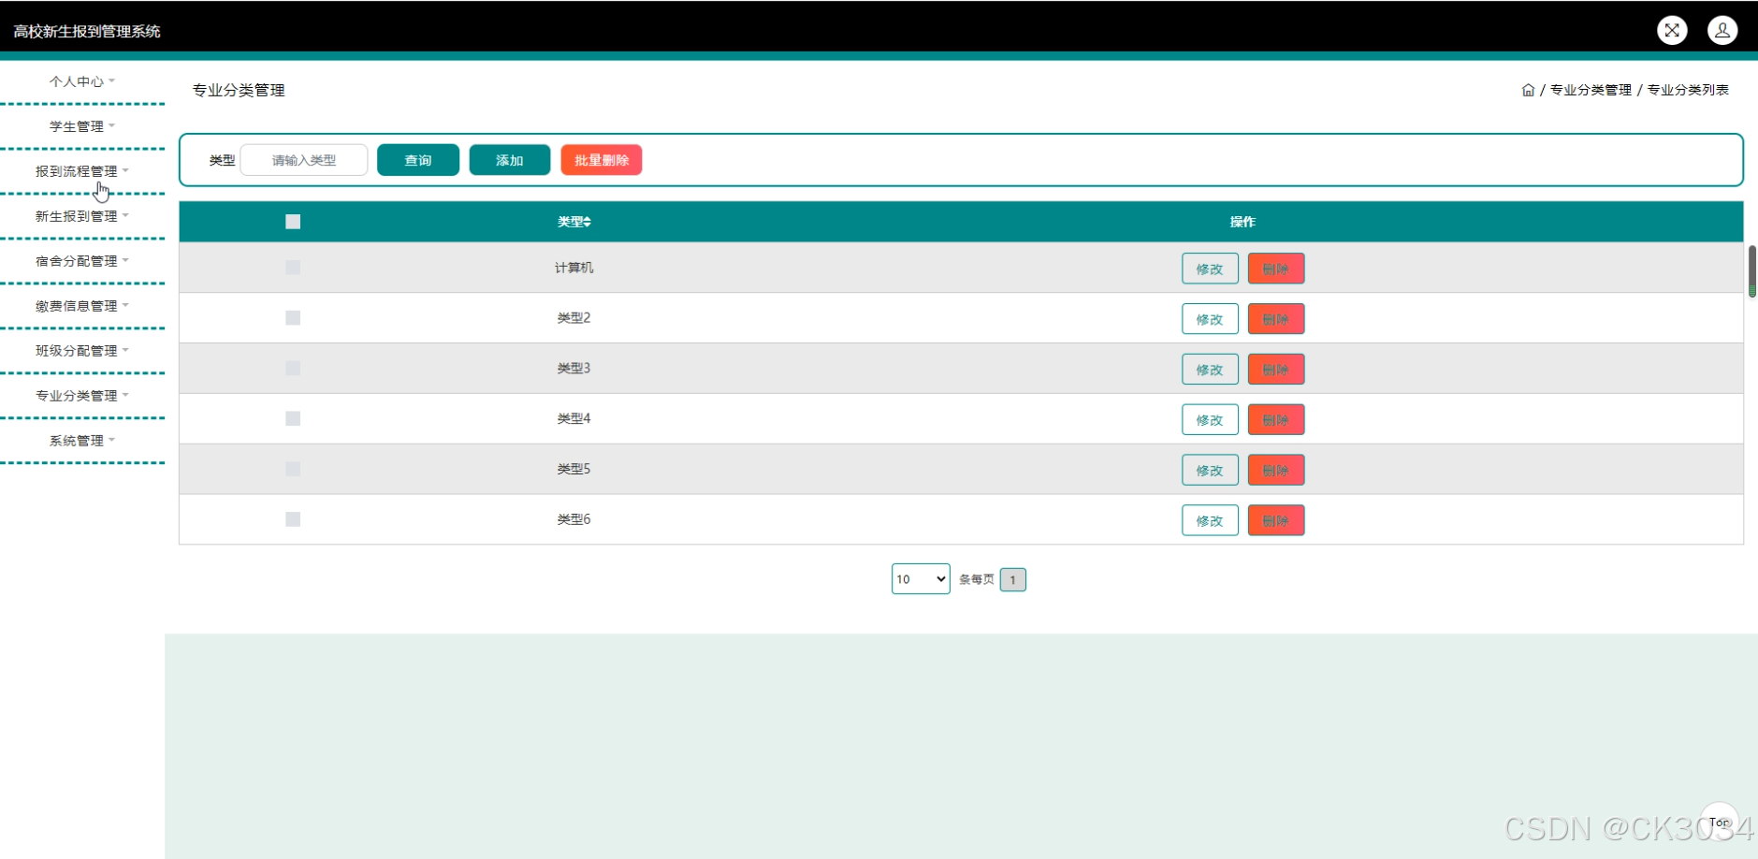This screenshot has width=1758, height=859.
Task: Click the 专业分类列表 breadcrumb item
Action: [x=1688, y=90]
